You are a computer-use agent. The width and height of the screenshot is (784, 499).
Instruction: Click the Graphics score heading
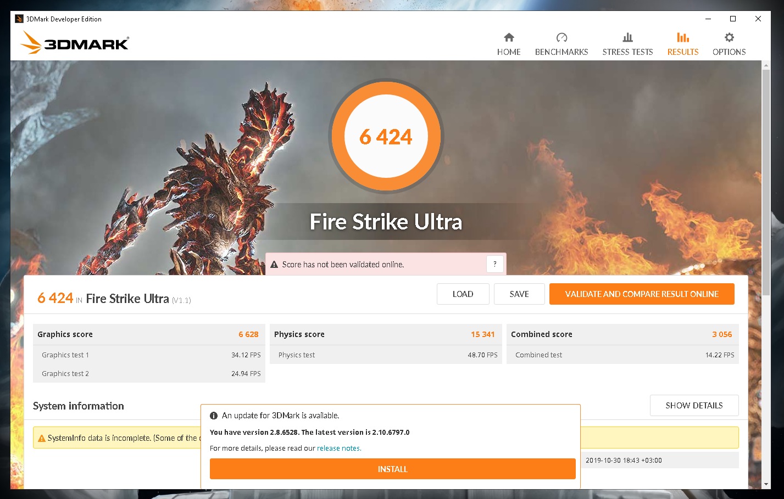[65, 334]
